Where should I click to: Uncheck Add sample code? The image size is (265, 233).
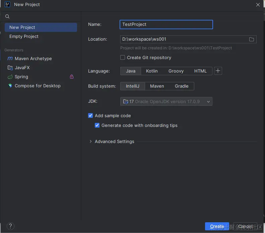90,115
